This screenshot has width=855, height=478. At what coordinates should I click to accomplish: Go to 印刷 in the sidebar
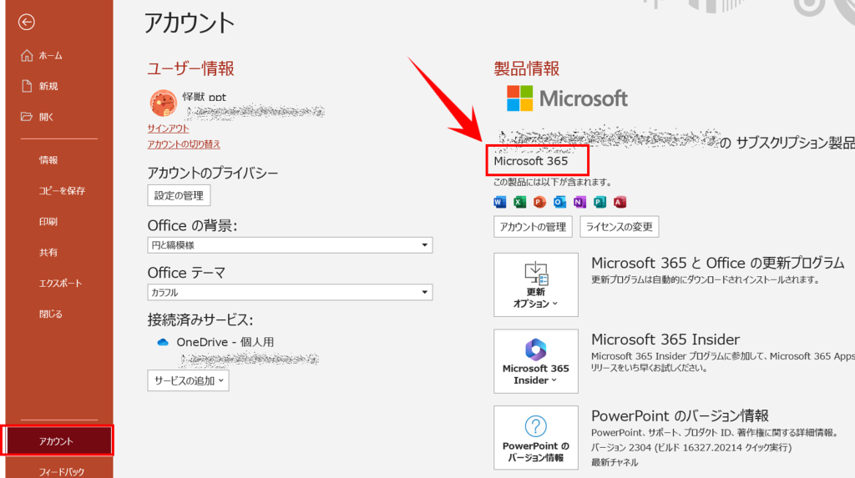pyautogui.click(x=48, y=222)
